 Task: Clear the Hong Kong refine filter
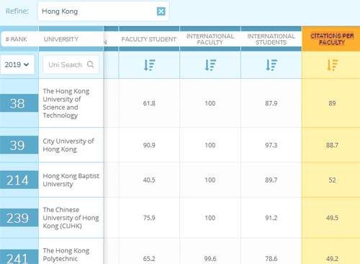161,12
